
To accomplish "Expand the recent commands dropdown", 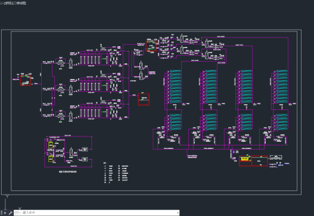I will (x=17, y=213).
